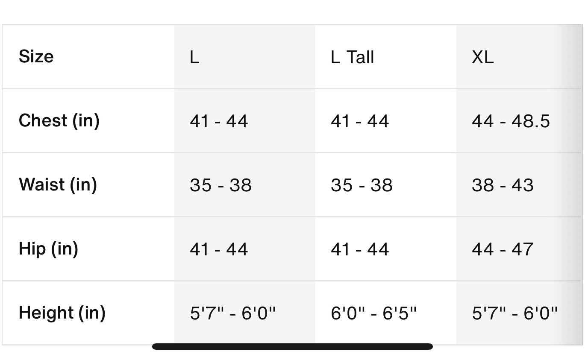Click L Tall height 6'0" - 6'5"
The width and height of the screenshot is (588, 360).
coord(373,313)
